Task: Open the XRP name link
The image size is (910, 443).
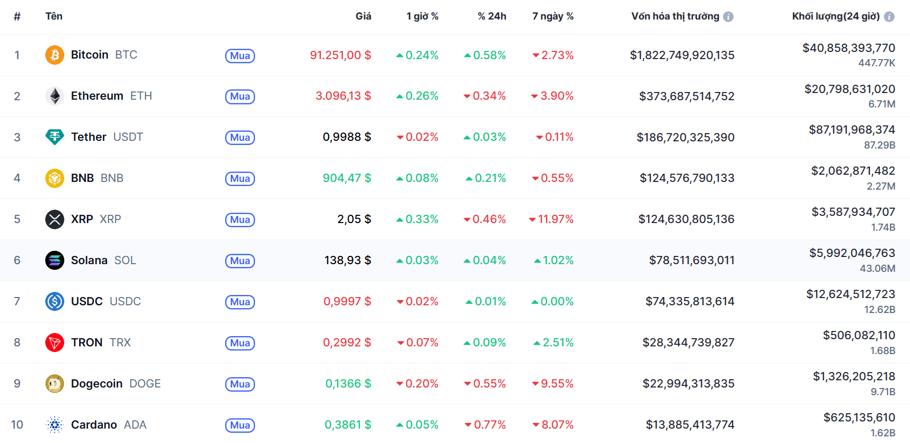Action: (x=96, y=219)
